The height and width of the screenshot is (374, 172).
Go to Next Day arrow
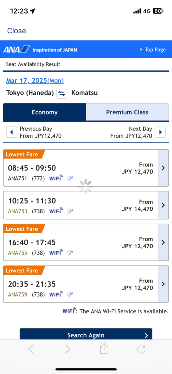tap(160, 132)
